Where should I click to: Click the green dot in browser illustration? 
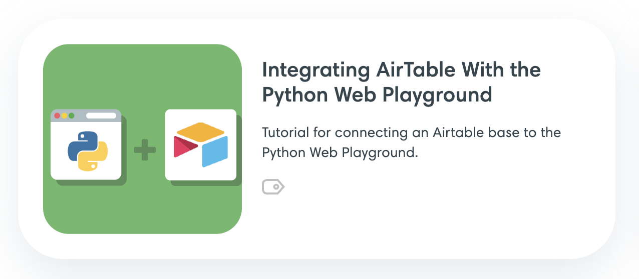pyautogui.click(x=71, y=115)
